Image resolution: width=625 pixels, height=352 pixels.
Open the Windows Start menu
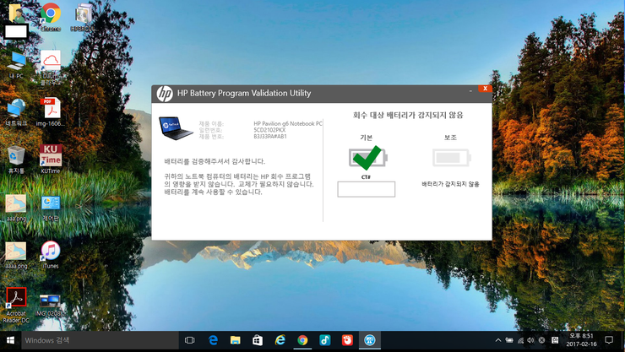tap(11, 340)
